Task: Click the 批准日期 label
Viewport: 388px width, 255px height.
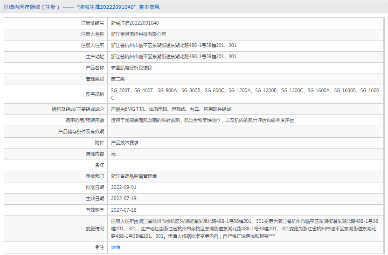Action: tap(95, 188)
